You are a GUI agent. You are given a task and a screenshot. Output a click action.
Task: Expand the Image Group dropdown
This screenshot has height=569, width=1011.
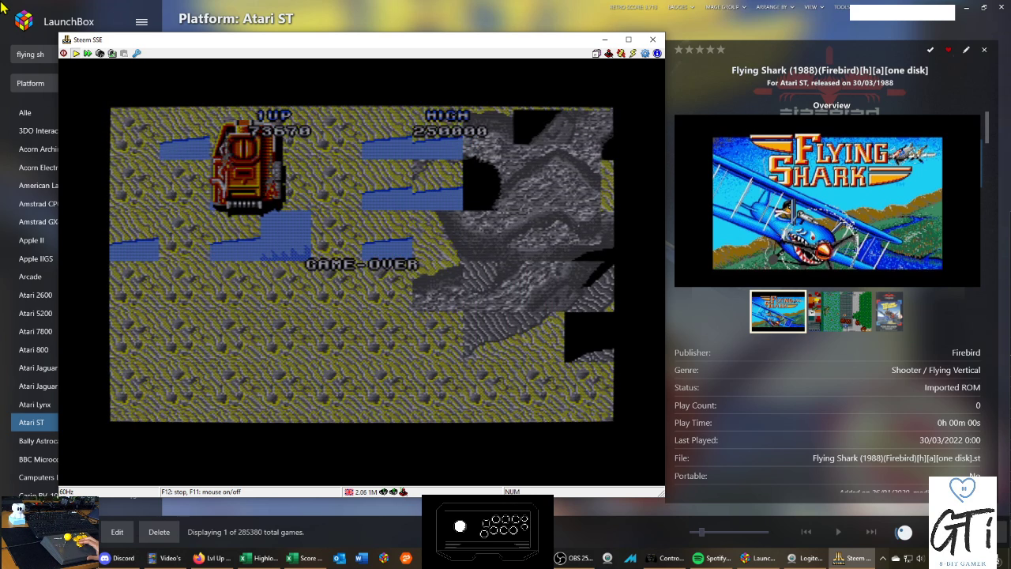pos(722,7)
